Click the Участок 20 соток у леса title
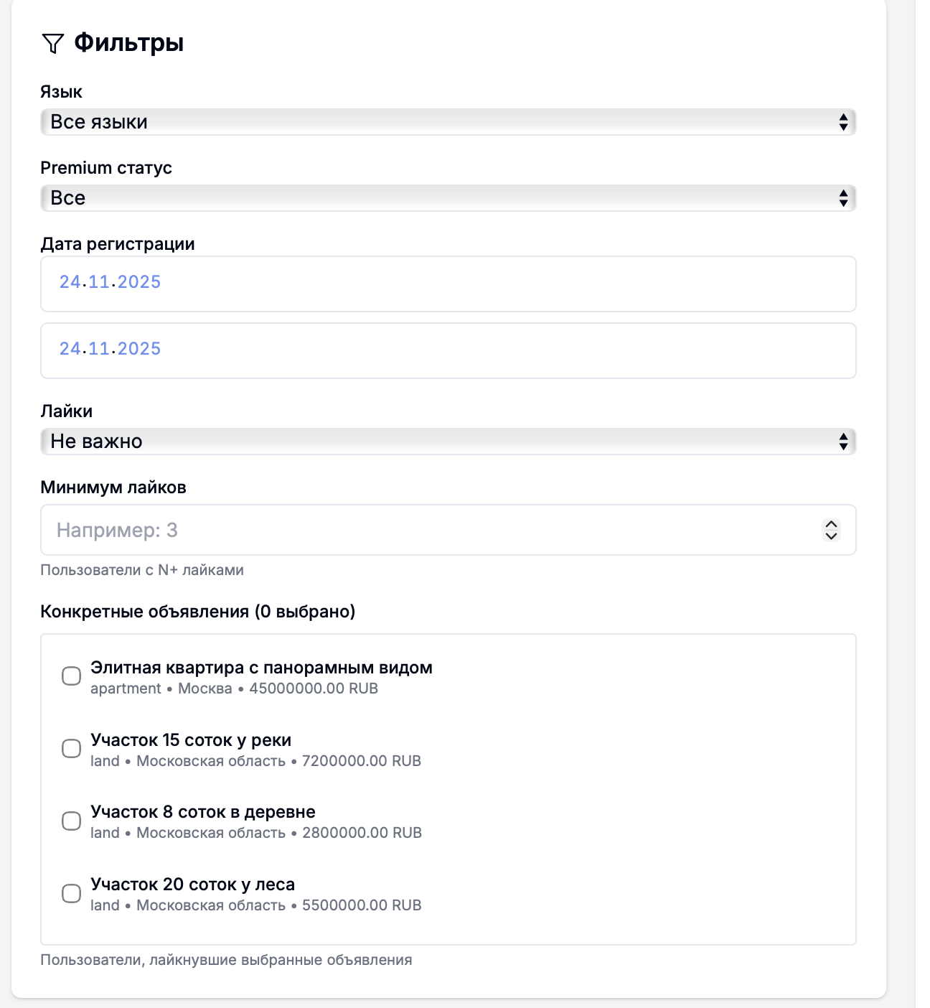930x1008 pixels. click(x=192, y=885)
